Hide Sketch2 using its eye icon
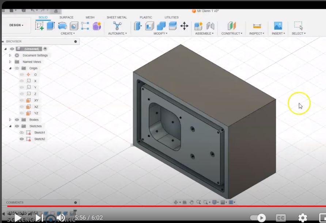 coord(22,139)
